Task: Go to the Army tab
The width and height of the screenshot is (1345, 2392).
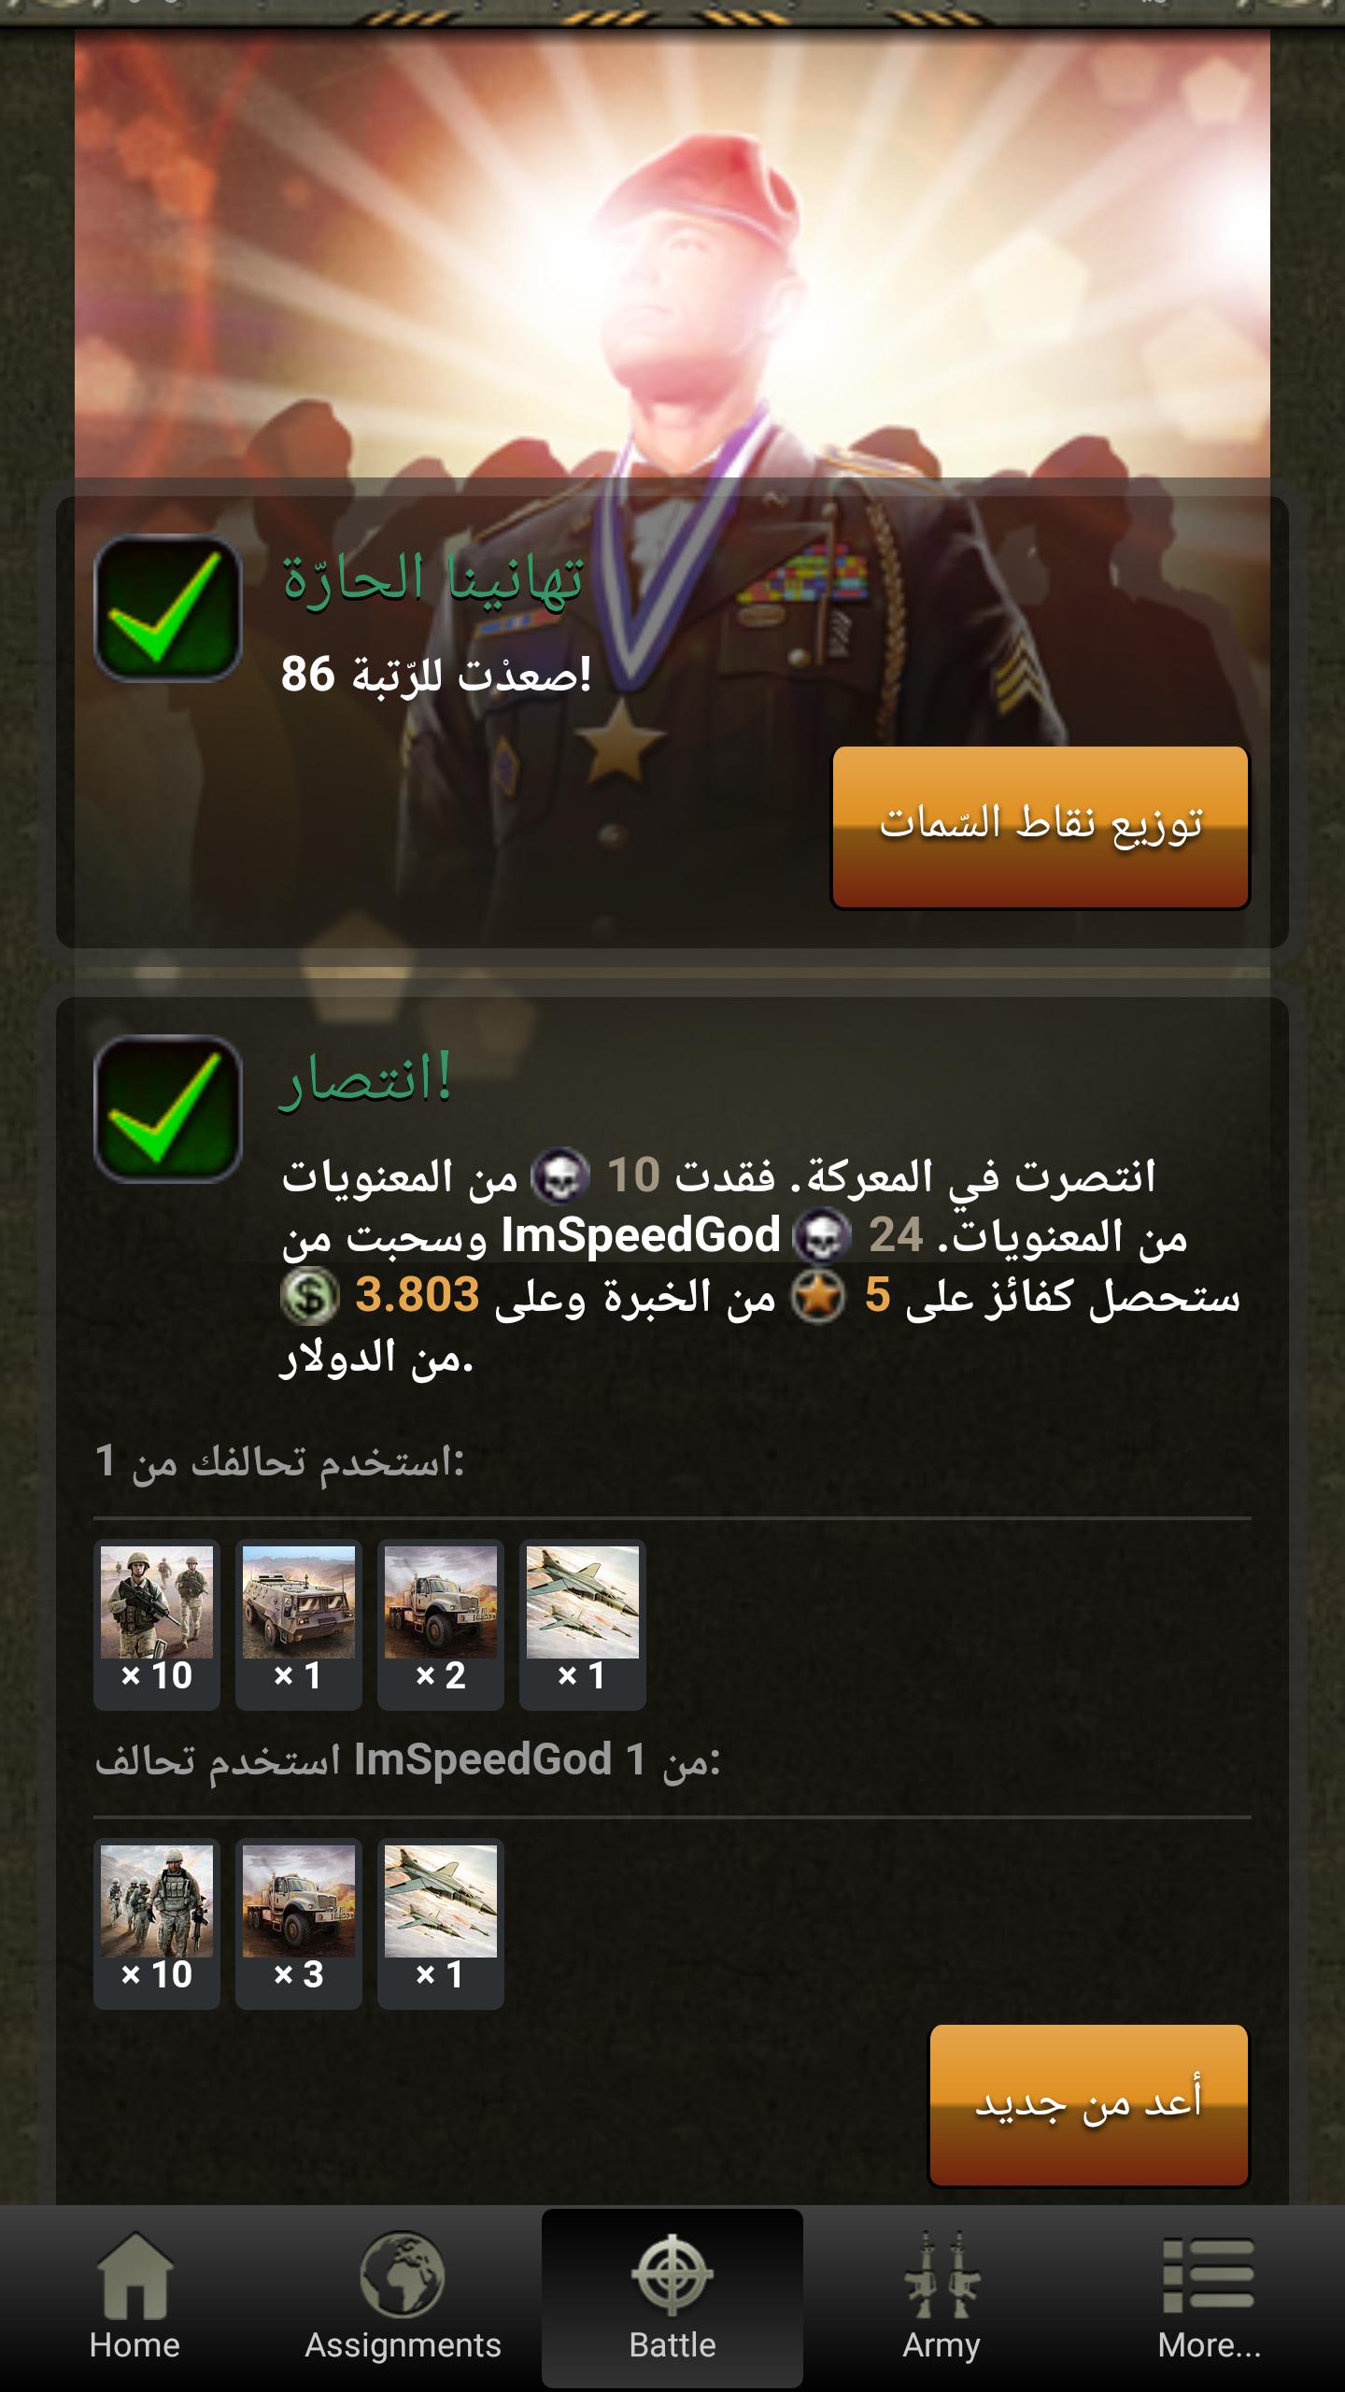Action: (941, 2299)
